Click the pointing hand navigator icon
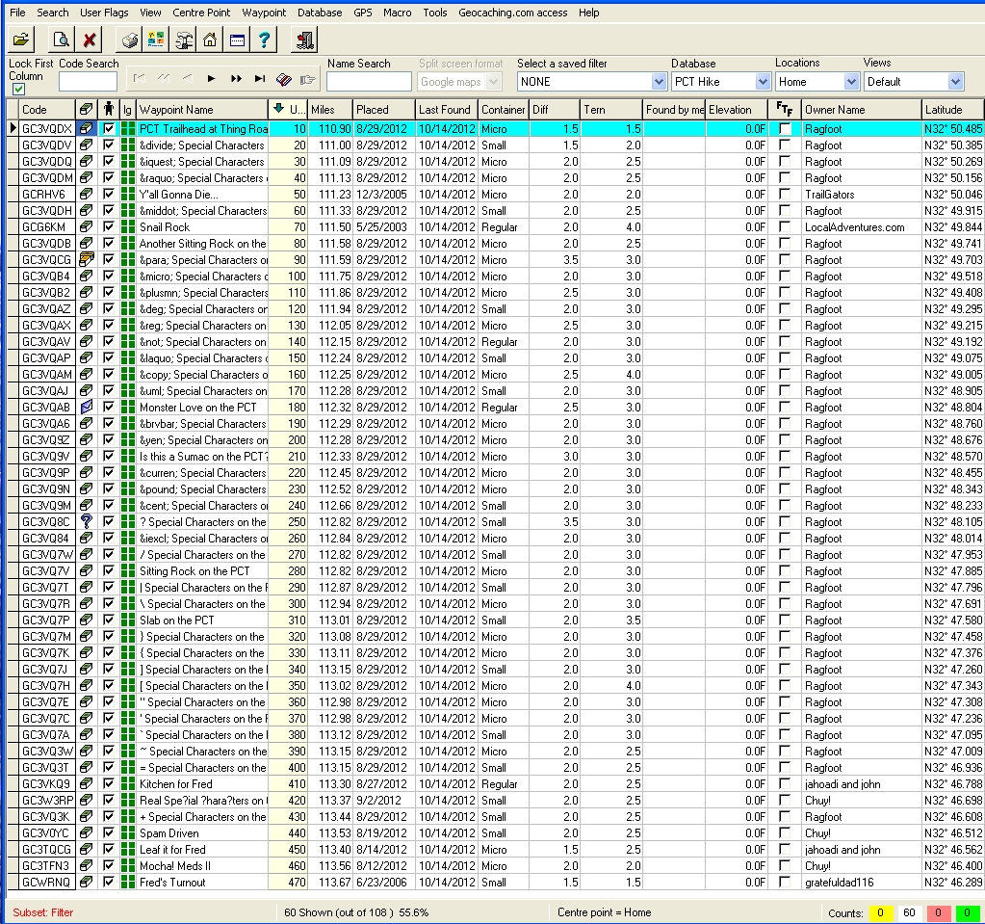 click(308, 79)
